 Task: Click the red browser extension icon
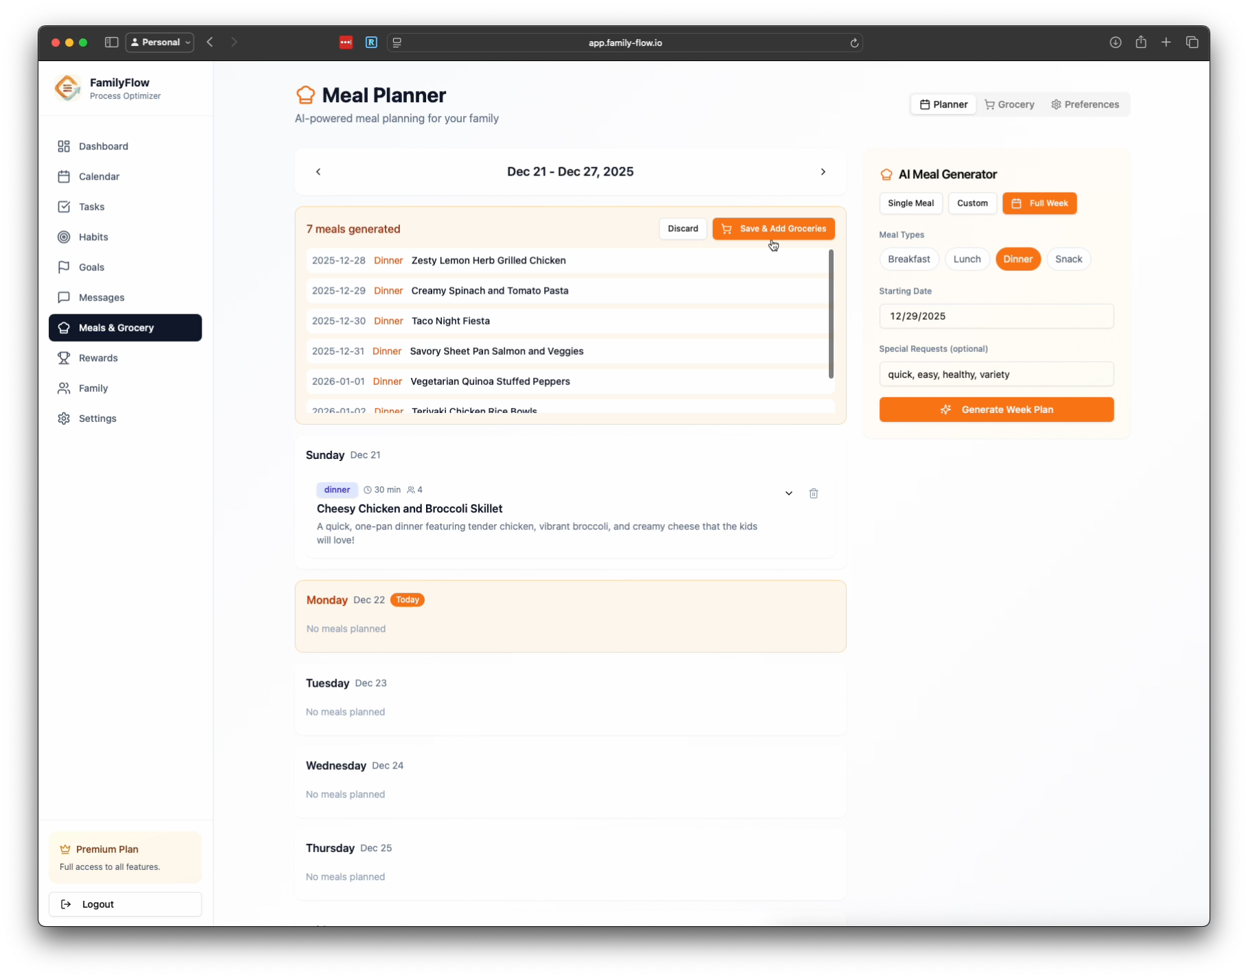coord(346,43)
